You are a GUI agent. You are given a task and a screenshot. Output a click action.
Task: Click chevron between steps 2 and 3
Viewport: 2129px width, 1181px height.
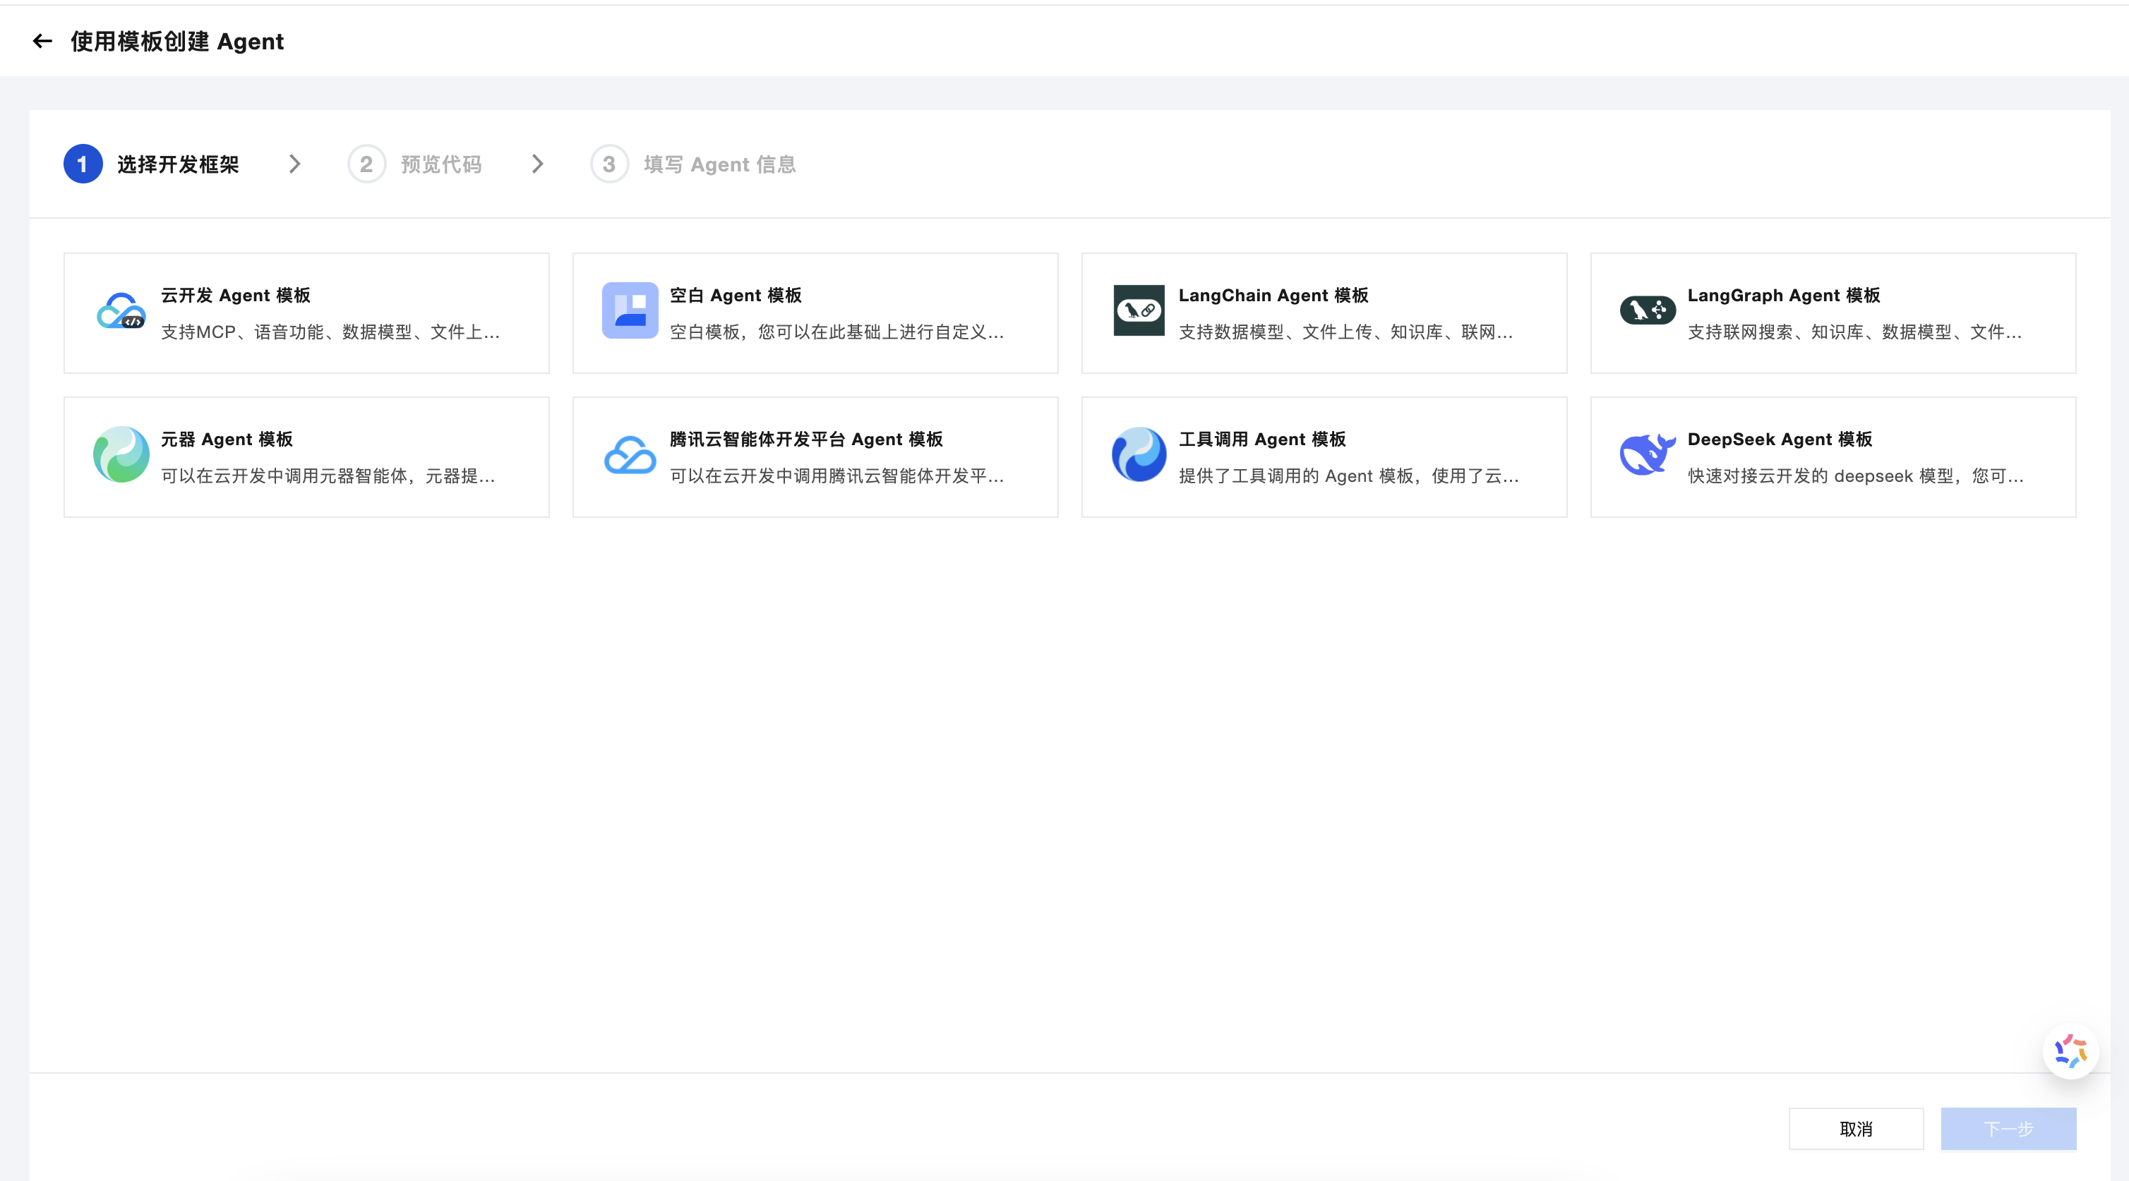pyautogui.click(x=538, y=164)
